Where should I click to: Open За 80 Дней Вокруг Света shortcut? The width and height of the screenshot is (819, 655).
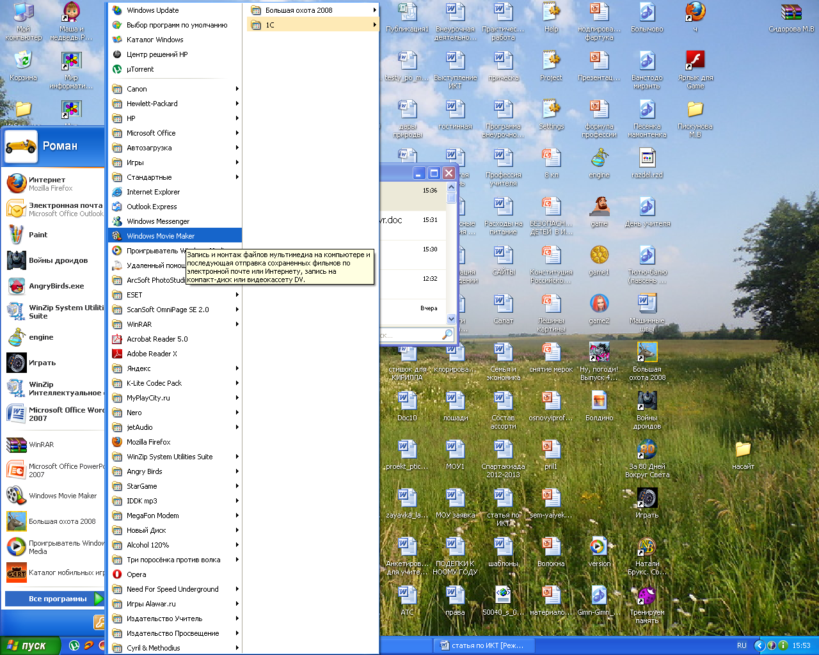click(647, 458)
